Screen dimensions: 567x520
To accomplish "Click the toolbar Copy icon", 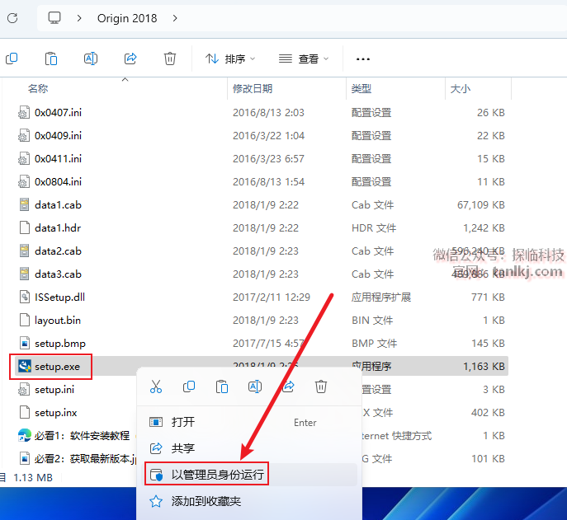I will click(12, 59).
